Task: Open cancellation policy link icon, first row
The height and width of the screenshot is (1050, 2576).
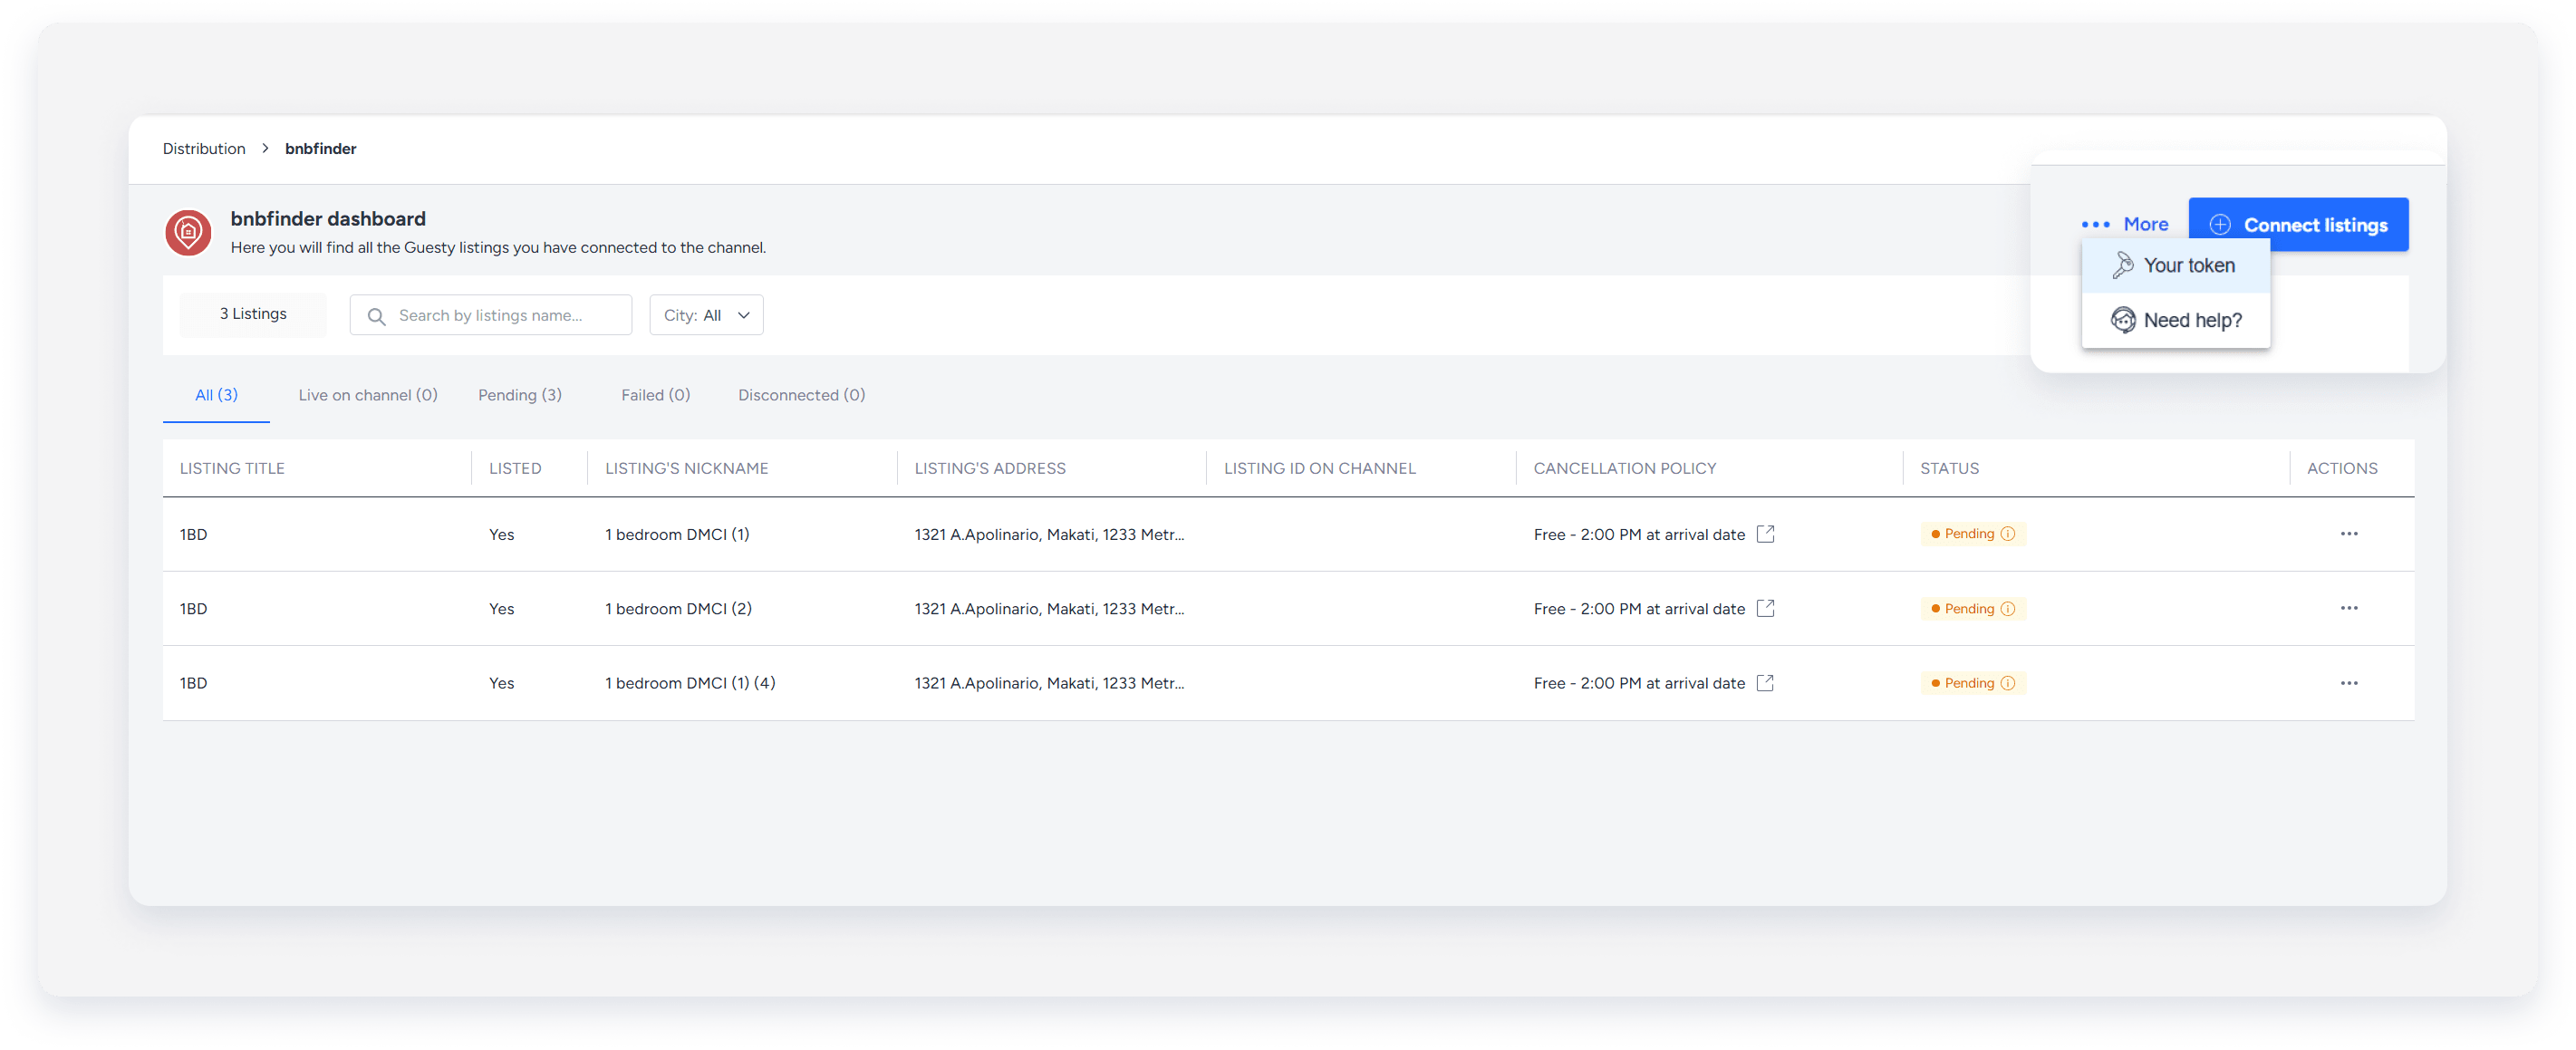Action: coord(1765,534)
